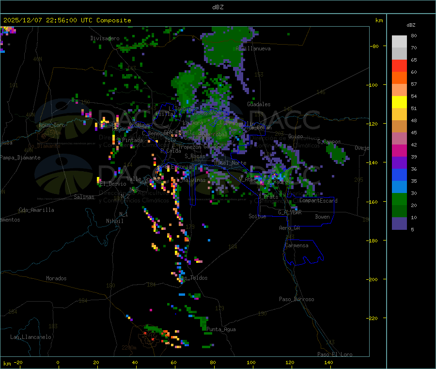
Task: Select the 'Salinas' map label
Action: (84, 197)
